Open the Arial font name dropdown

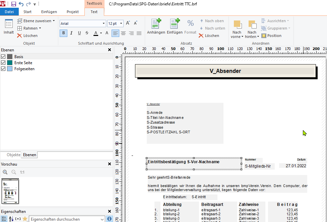(104, 24)
